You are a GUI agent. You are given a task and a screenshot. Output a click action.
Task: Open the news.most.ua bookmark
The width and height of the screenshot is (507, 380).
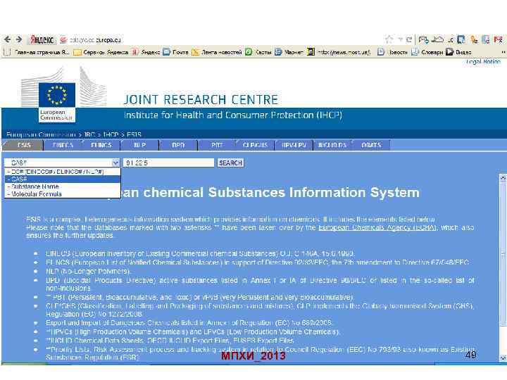coord(339,52)
